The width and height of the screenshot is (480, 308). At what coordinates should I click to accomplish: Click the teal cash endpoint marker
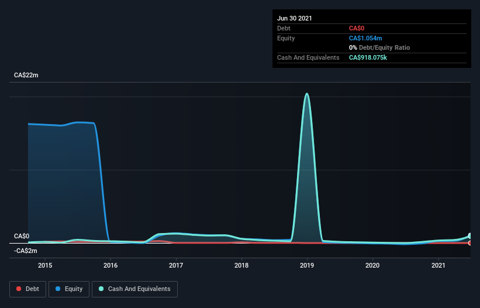470,235
